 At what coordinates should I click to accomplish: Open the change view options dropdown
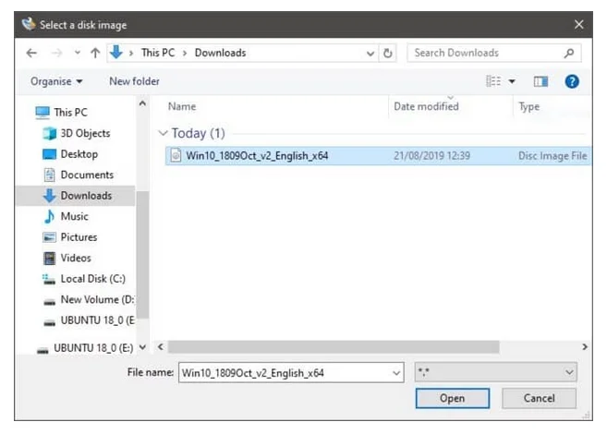pyautogui.click(x=513, y=81)
